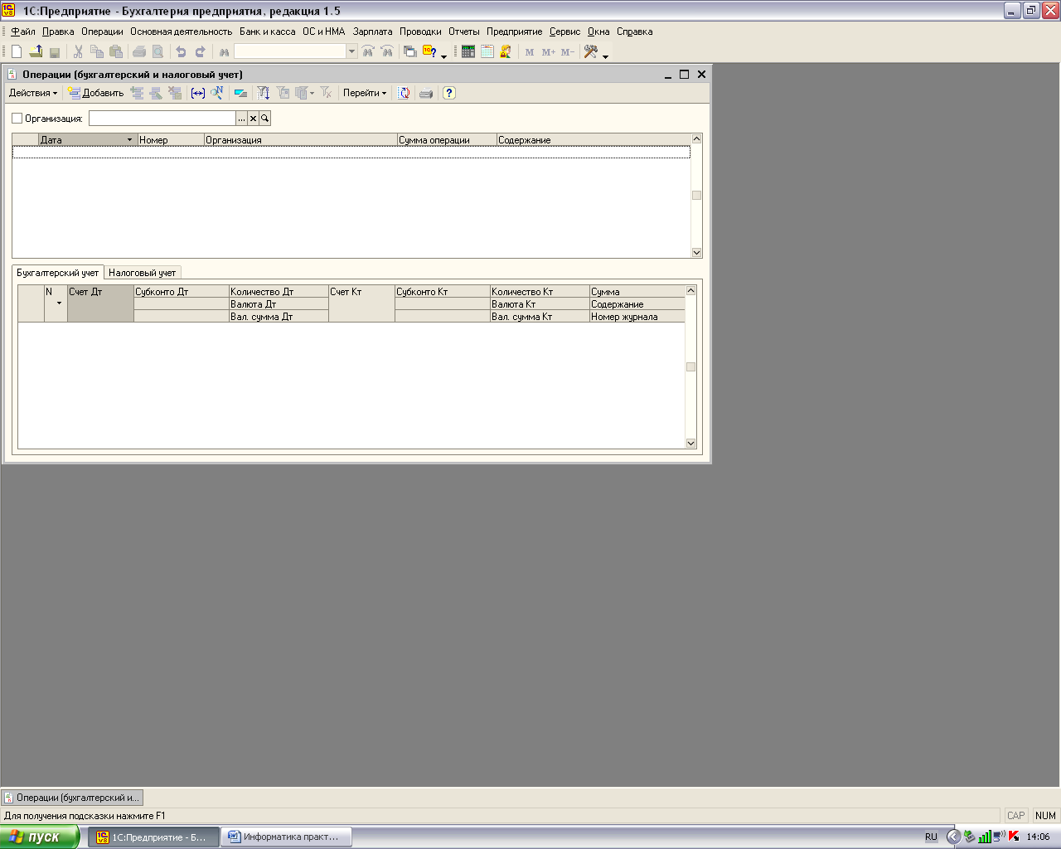The height and width of the screenshot is (849, 1061).
Task: Click the sort arrow in Дата column header
Action: (130, 140)
